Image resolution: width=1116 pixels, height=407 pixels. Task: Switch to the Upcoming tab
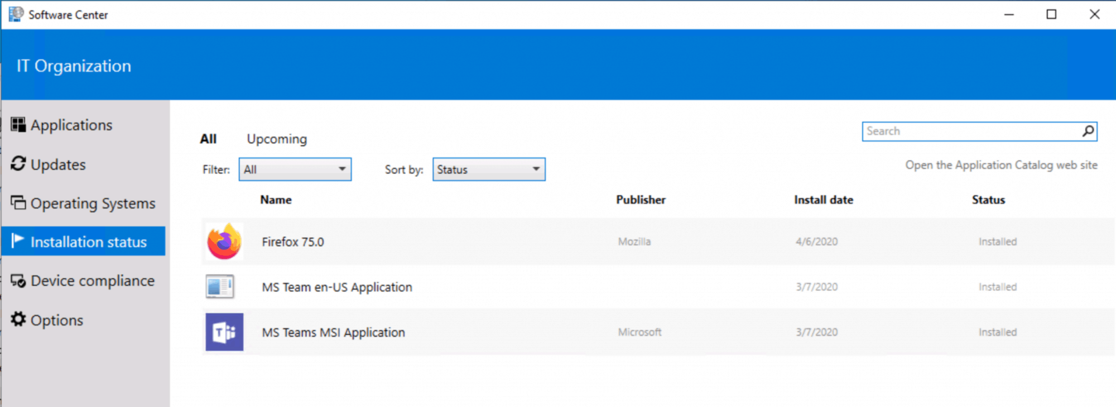pyautogui.click(x=277, y=139)
